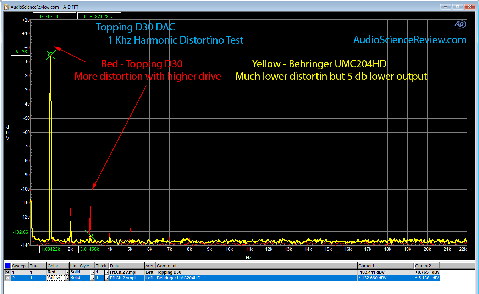The height and width of the screenshot is (294, 479).
Task: Click the cursor marker at the 3 kHz harmonic
Action: tap(90, 234)
